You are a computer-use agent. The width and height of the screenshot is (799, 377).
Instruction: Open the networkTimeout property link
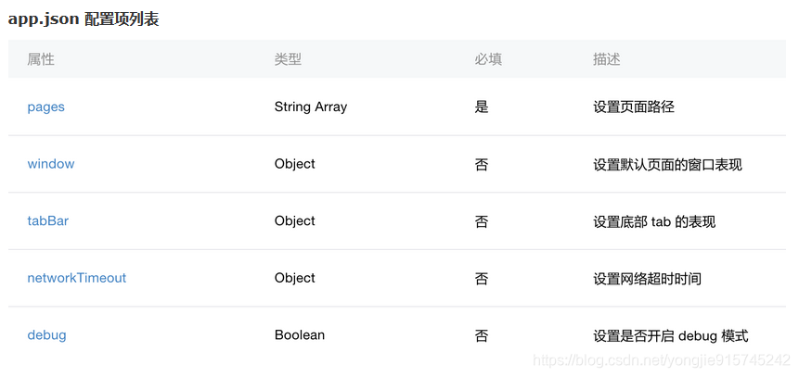76,278
